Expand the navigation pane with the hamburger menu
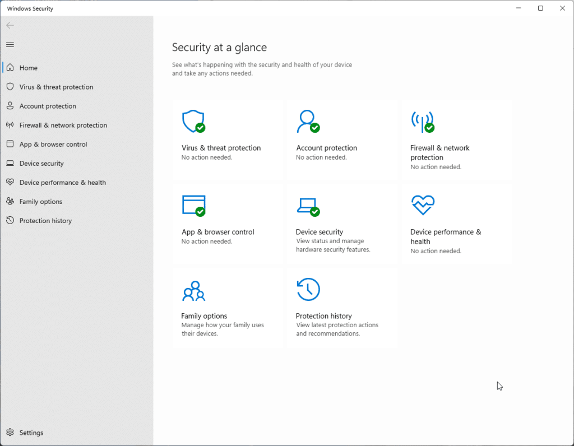574x446 pixels. (10, 44)
